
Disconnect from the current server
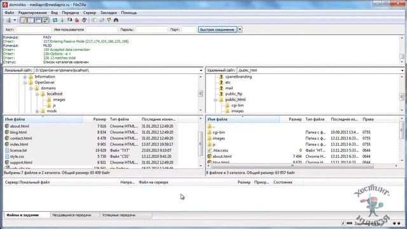point(77,20)
